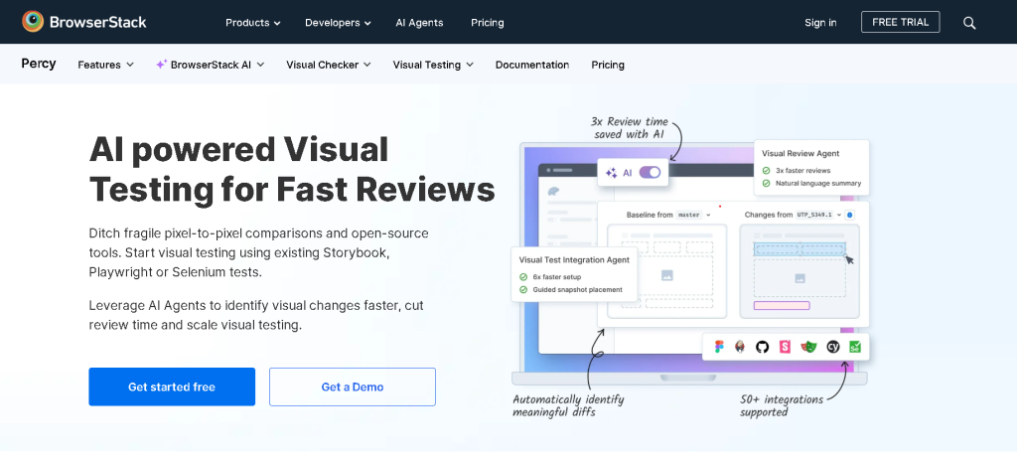Open Pricing in the top dark navigation
The image size is (1017, 462).
487,23
